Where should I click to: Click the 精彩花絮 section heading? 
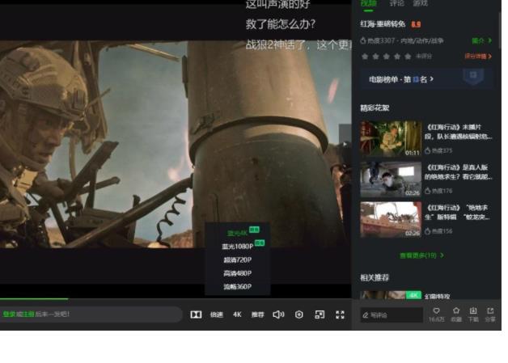[375, 108]
